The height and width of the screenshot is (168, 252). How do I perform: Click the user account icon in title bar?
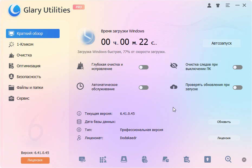click(x=209, y=5)
